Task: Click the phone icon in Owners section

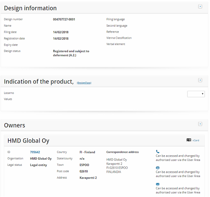Action: tap(157, 152)
